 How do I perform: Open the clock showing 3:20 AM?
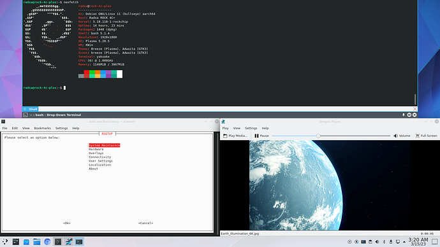pyautogui.click(x=418, y=242)
